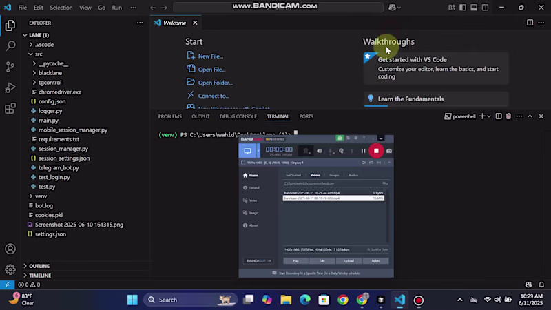Collapse the src folder
Image resolution: width=551 pixels, height=310 pixels.
click(30, 54)
